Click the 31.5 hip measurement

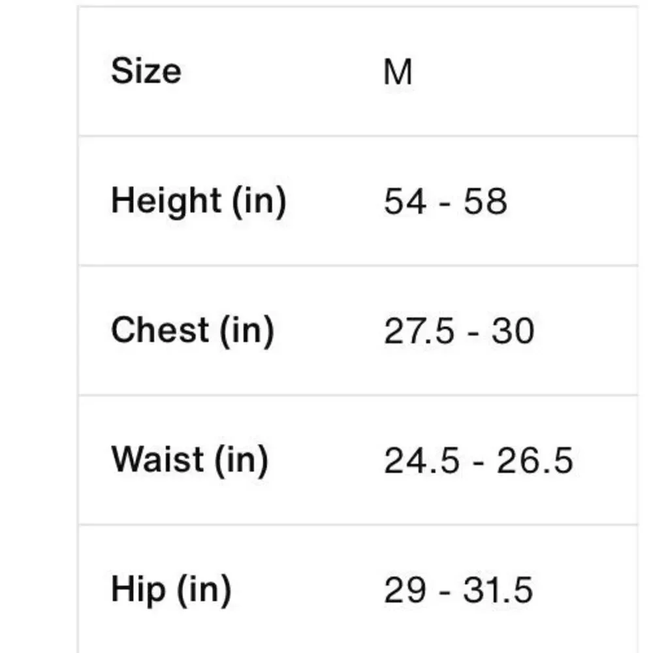[x=498, y=590]
